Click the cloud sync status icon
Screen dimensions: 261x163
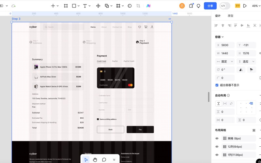pos(13,6)
